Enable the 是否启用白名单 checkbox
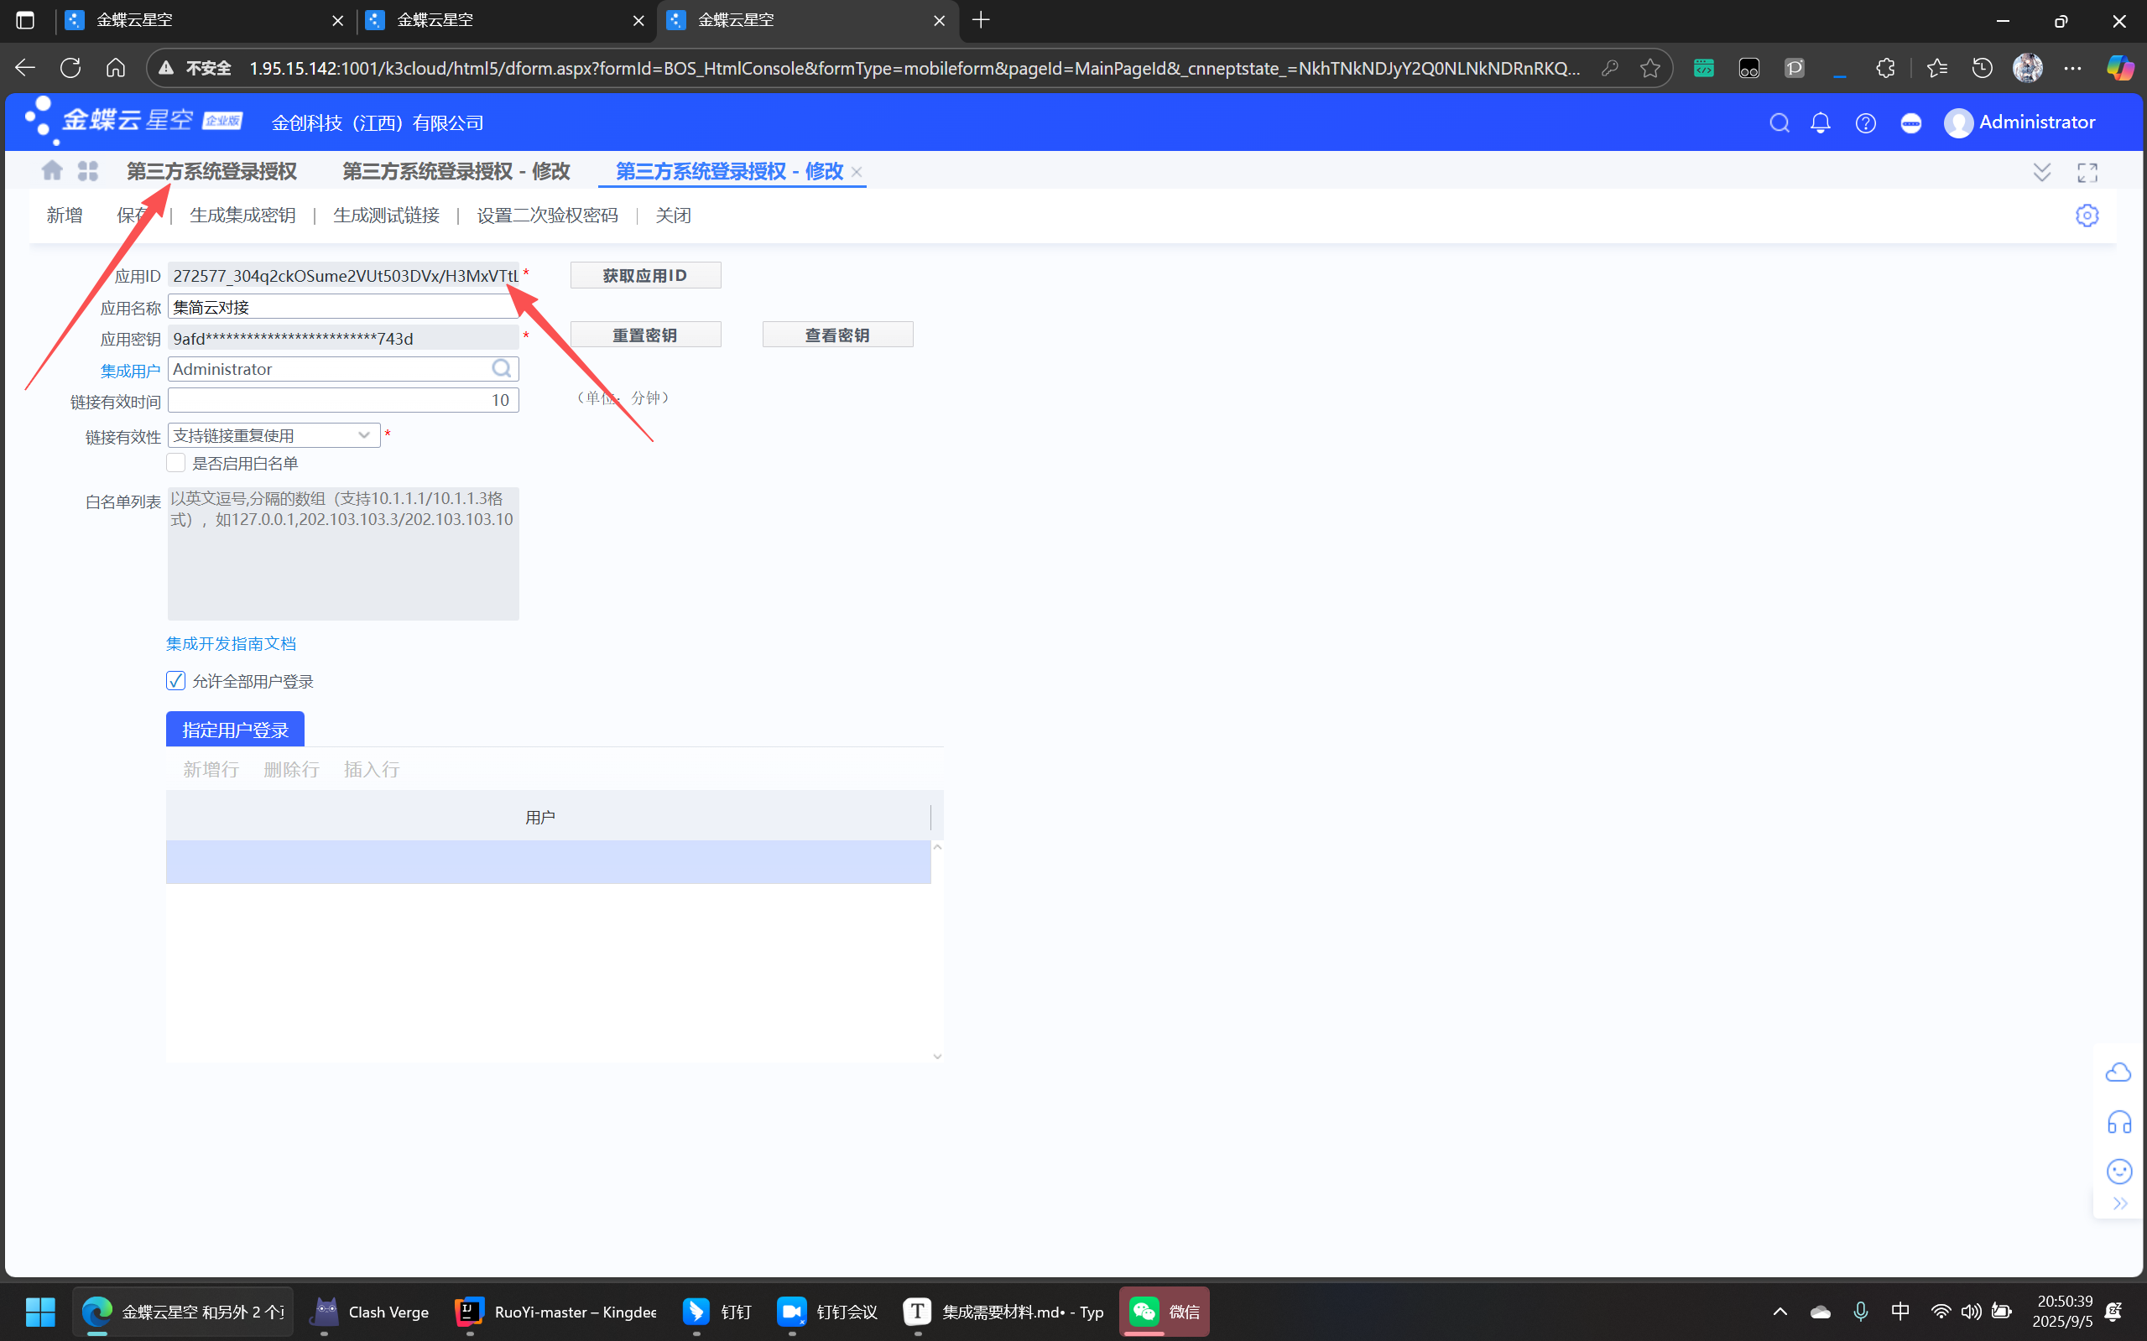 [175, 463]
